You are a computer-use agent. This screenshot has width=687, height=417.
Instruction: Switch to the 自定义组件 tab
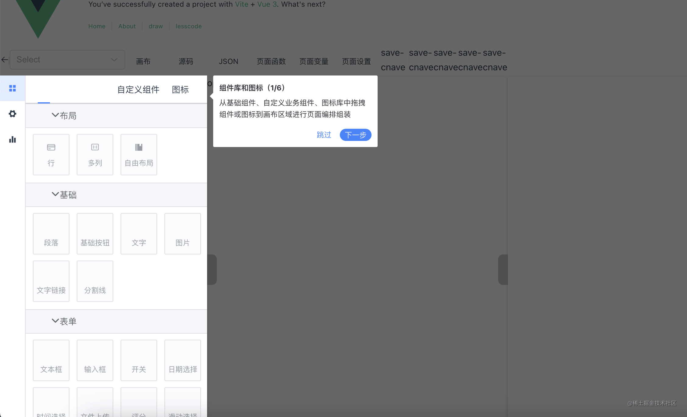(x=138, y=89)
